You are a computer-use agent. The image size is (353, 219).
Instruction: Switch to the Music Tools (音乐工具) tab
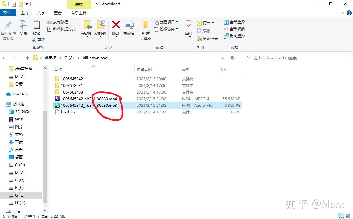pyautogui.click(x=79, y=13)
